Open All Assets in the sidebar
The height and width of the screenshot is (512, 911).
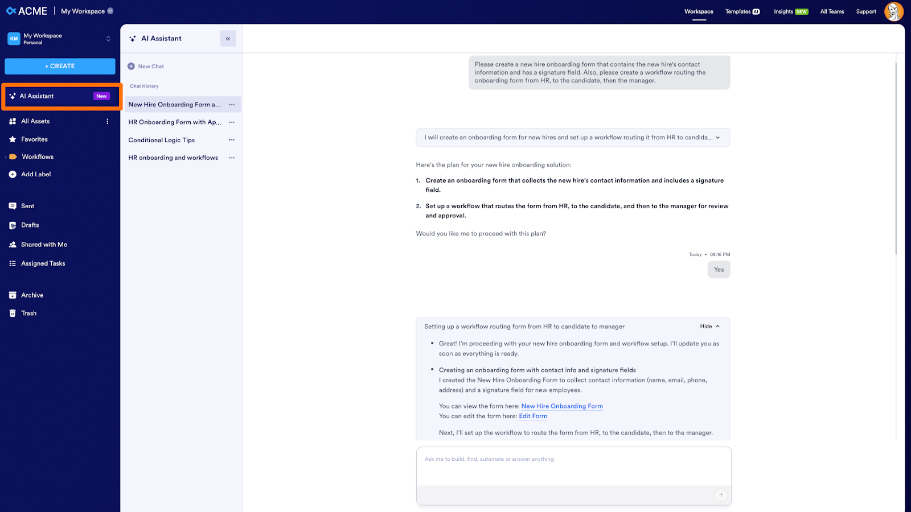[x=34, y=121]
